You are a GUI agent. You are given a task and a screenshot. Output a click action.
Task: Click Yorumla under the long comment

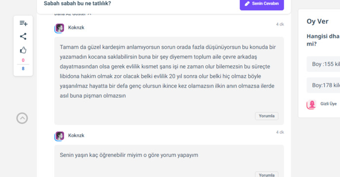(267, 116)
